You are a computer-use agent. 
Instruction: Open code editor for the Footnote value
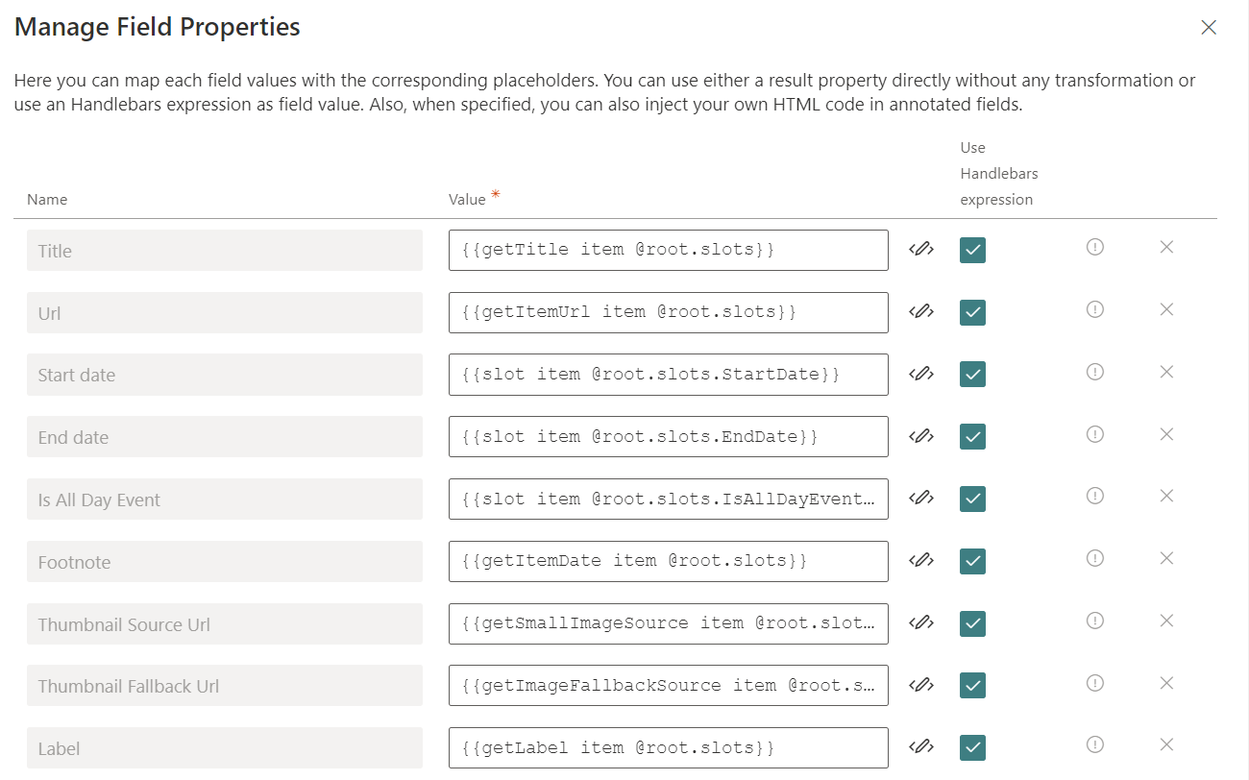[921, 560]
